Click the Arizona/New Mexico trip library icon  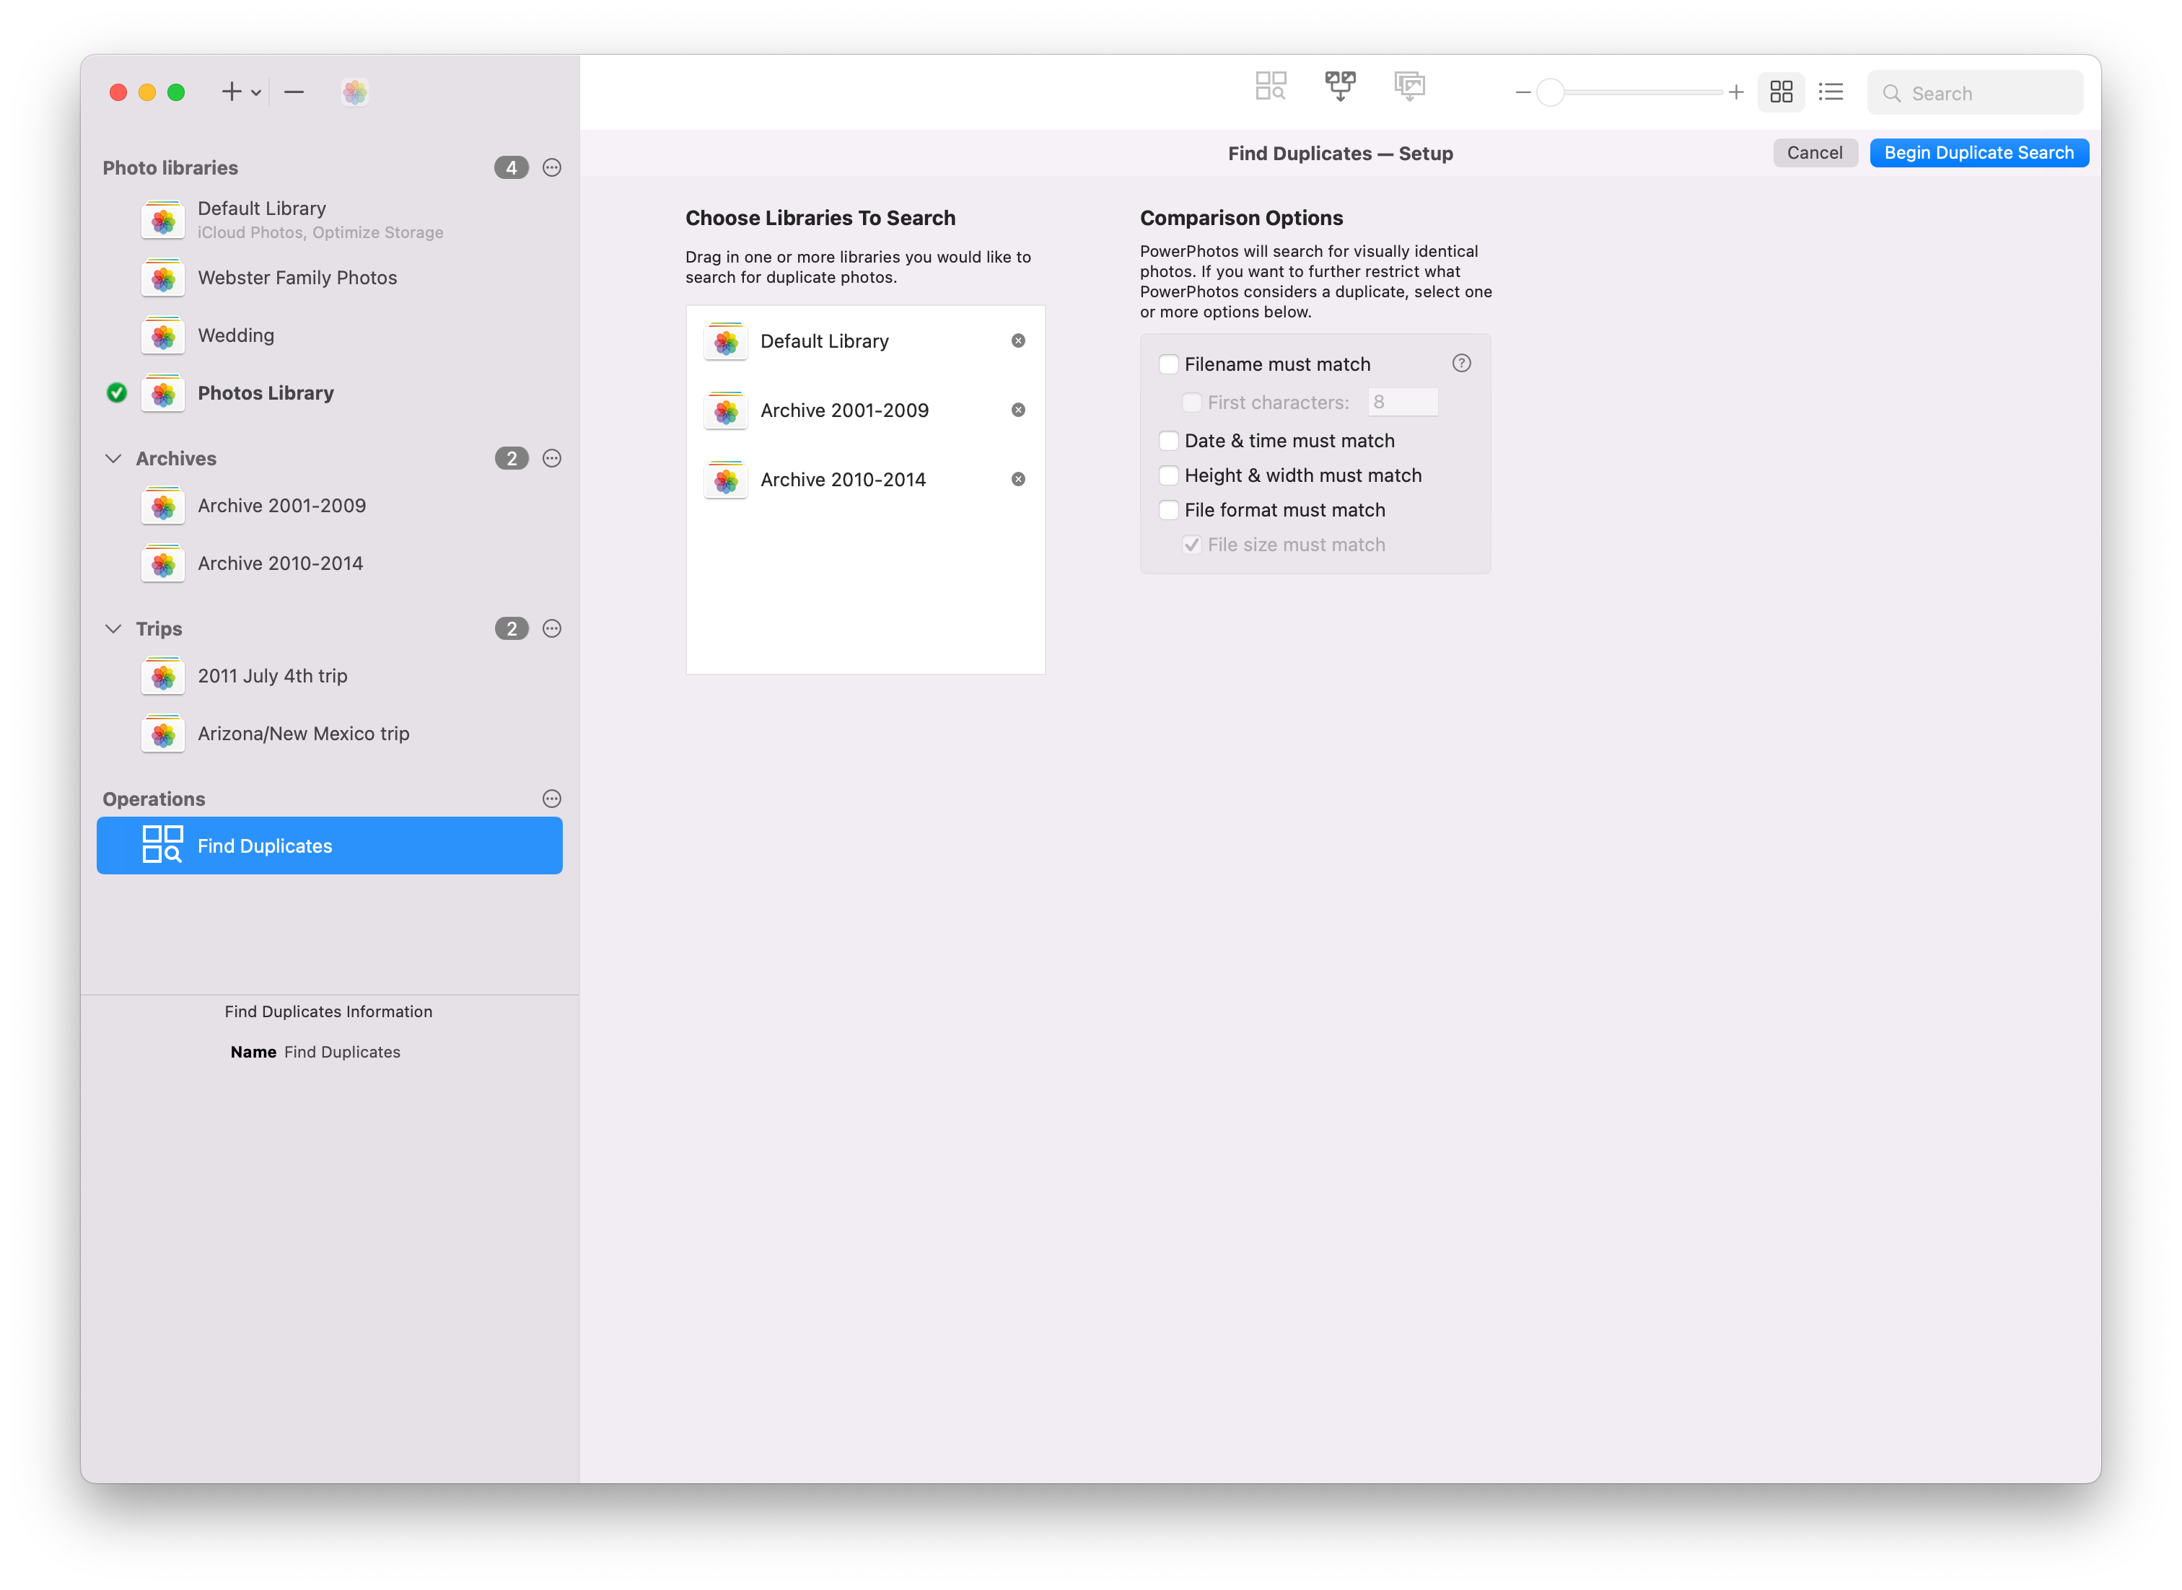click(162, 734)
